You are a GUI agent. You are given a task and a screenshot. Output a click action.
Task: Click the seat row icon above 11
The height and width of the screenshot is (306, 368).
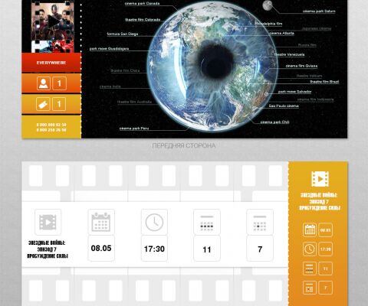coord(207,222)
